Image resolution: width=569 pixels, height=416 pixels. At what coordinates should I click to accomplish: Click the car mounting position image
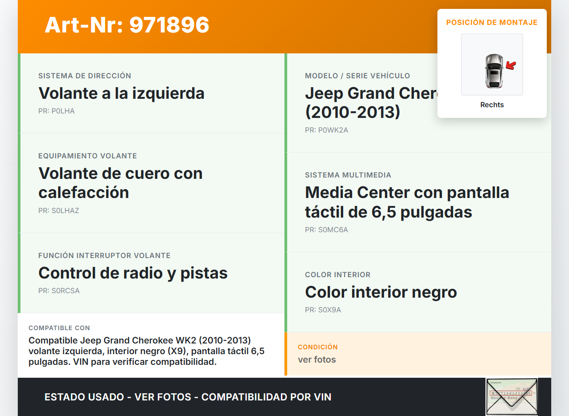pyautogui.click(x=492, y=65)
